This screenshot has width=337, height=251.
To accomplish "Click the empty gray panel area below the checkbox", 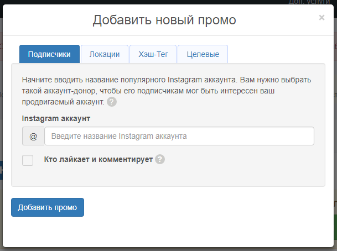I will tap(166, 178).
